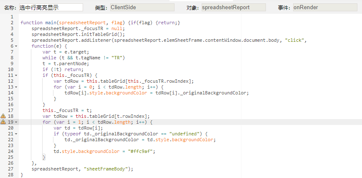Viewport: 362px width, 178px height.
Task: Click line number 28 in the gutter
Action: (10, 175)
